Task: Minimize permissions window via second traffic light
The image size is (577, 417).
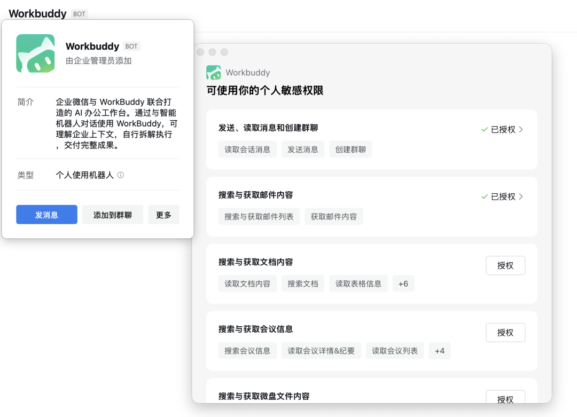Action: point(212,52)
